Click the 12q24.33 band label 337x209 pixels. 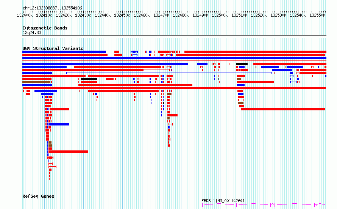[x=32, y=33]
